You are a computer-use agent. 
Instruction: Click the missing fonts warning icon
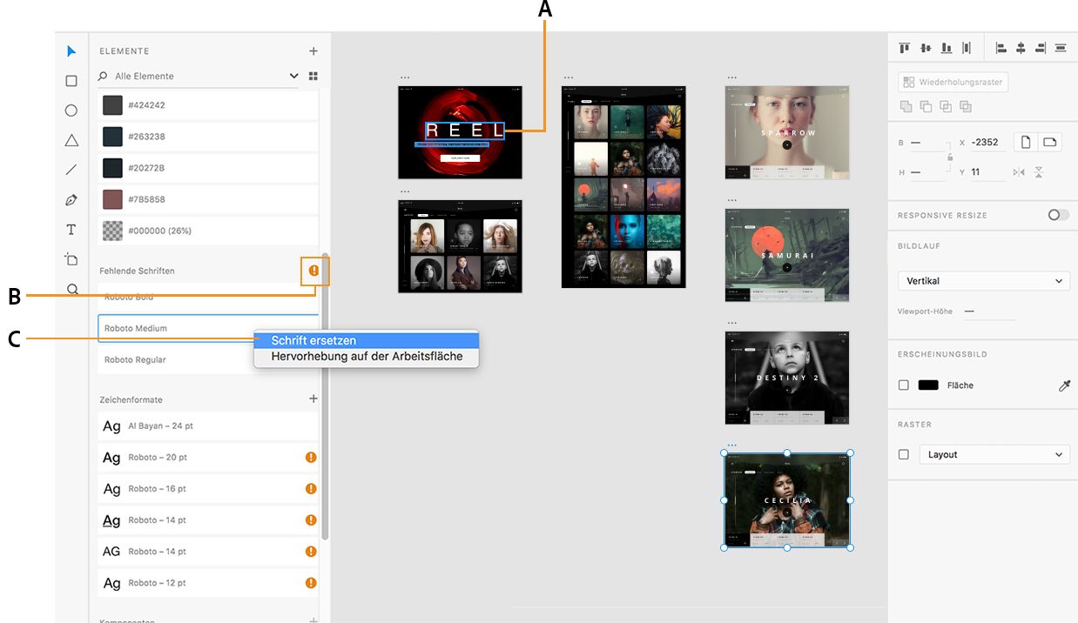[x=314, y=271]
